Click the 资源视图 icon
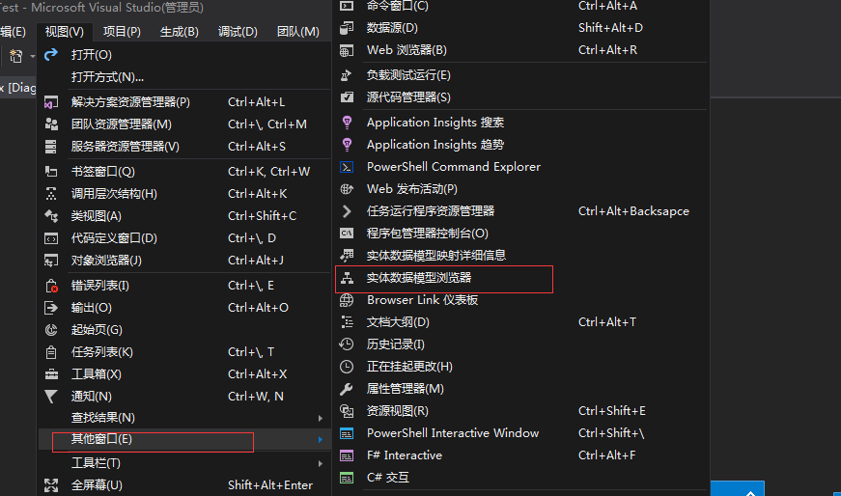Screen dimensions: 841x496 [x=347, y=411]
